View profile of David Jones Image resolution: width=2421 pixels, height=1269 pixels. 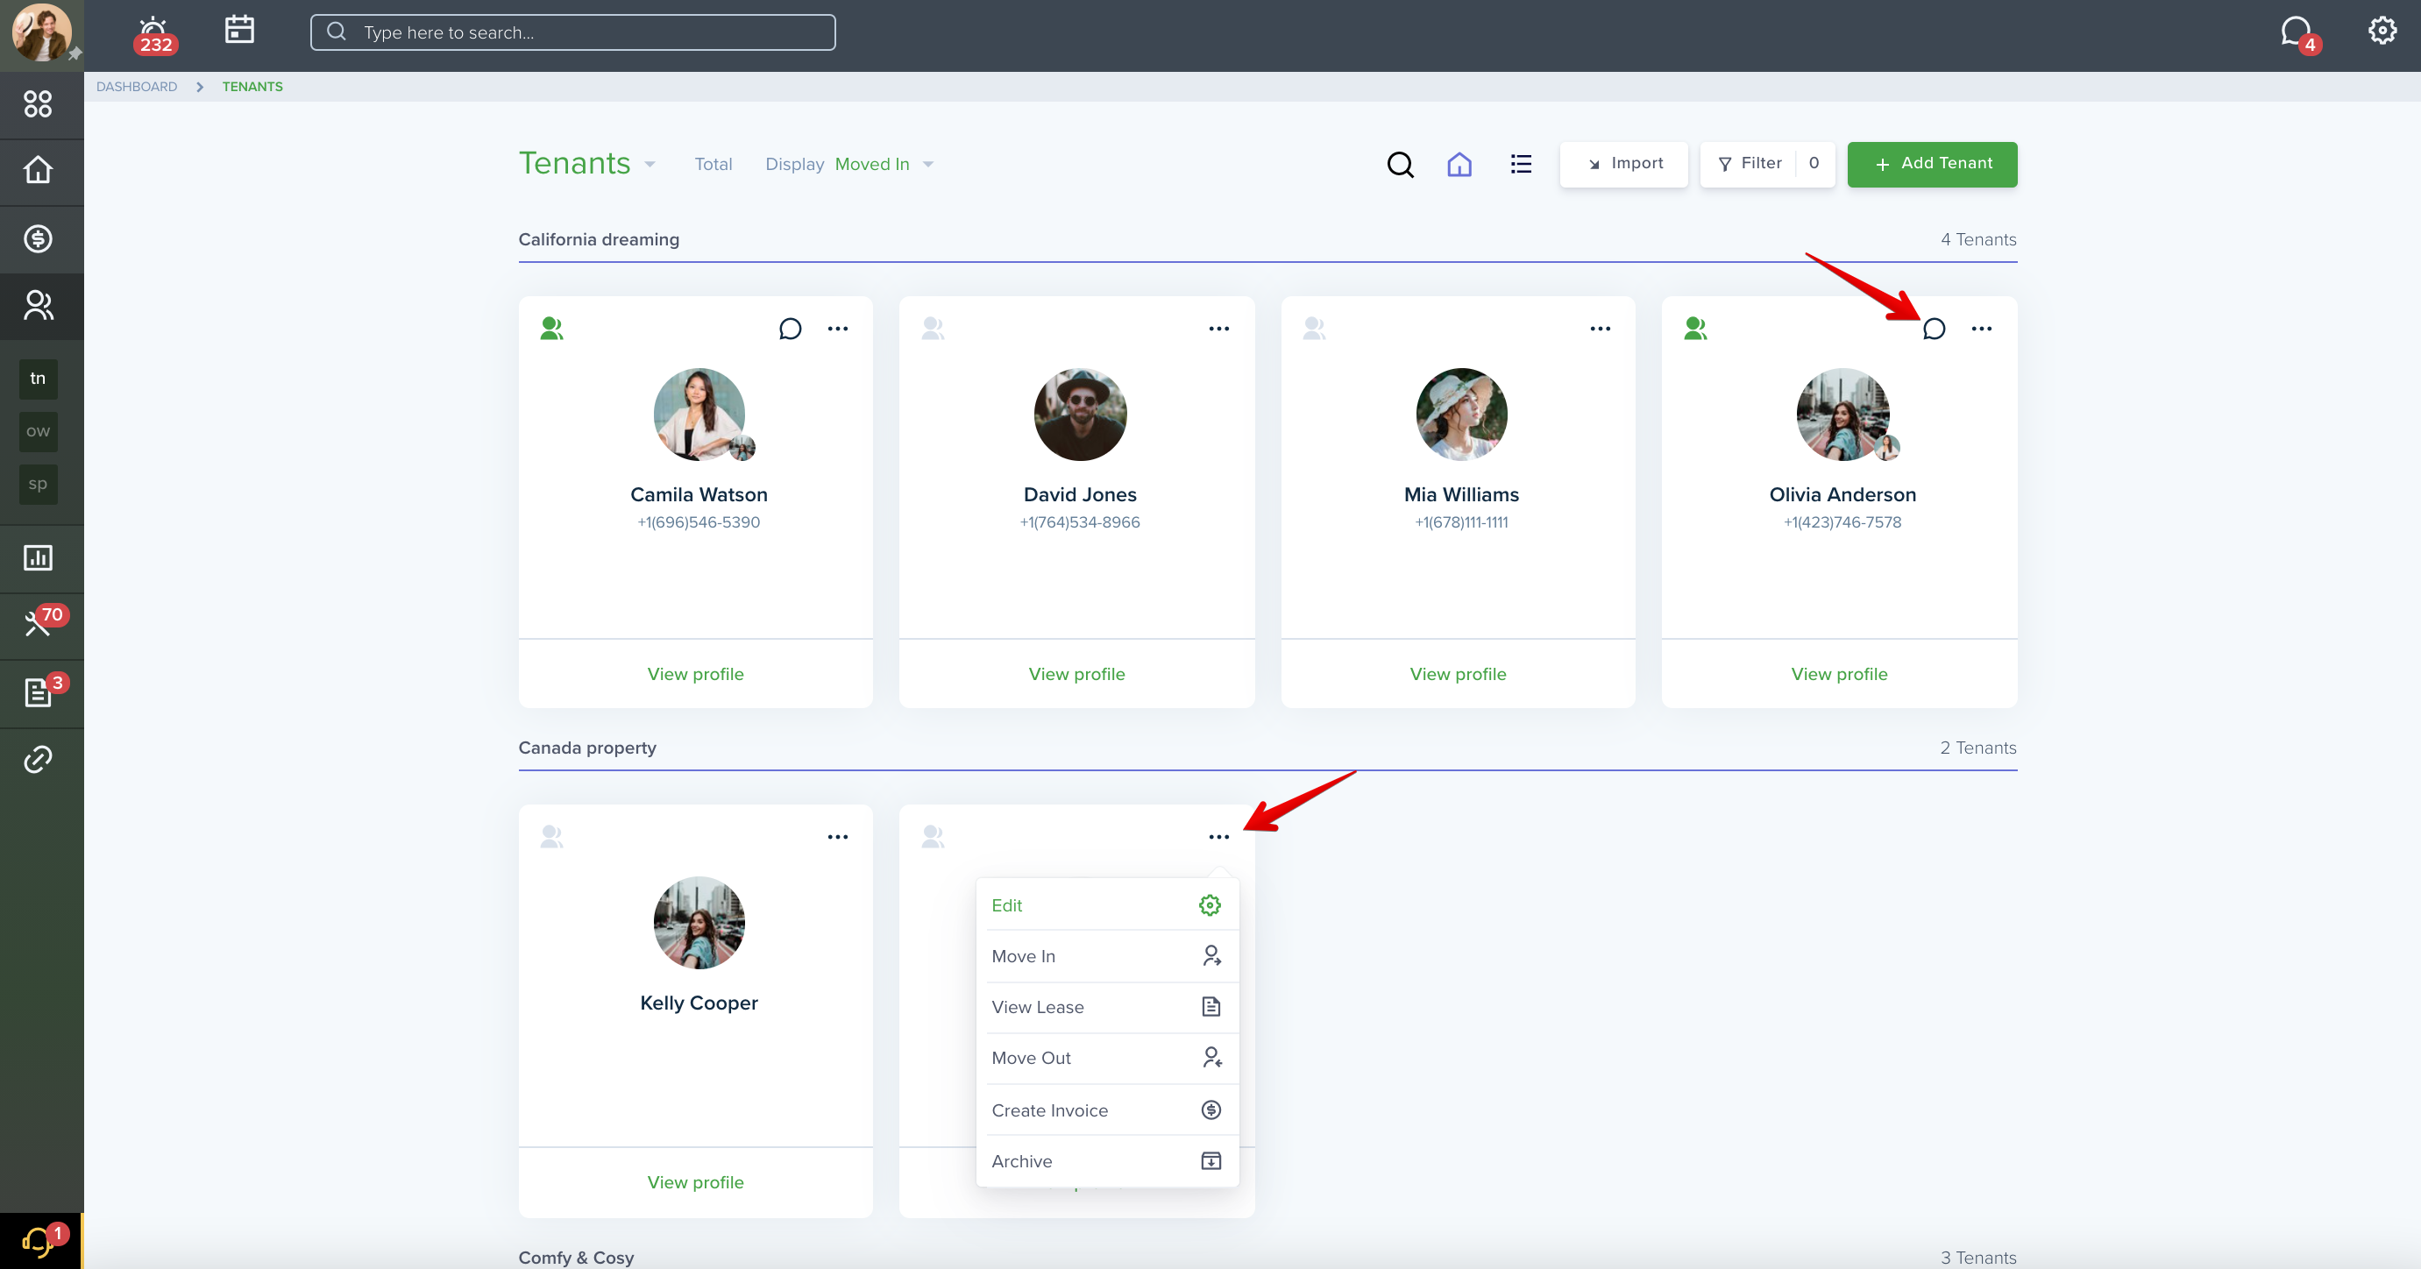click(1077, 674)
